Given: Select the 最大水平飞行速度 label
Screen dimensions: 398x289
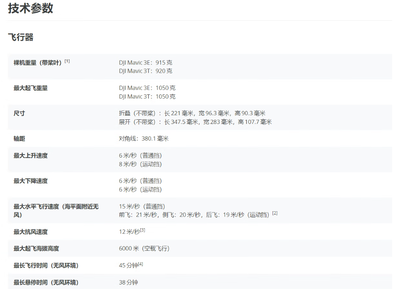Looking at the screenshot, I should tap(56, 211).
